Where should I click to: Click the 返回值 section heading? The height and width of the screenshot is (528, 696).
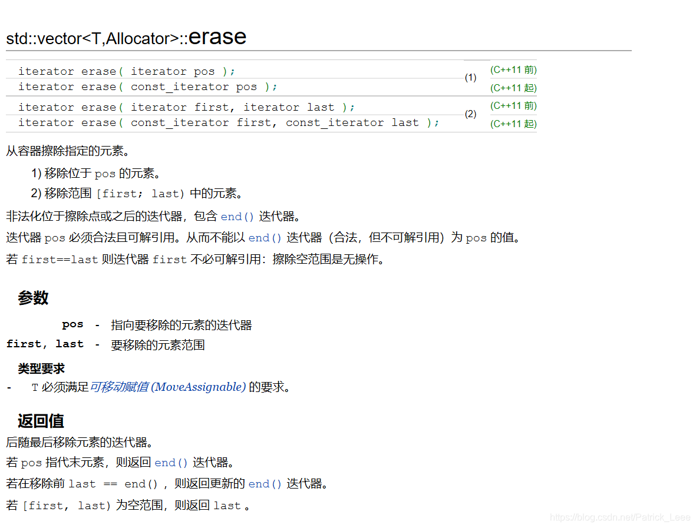pos(39,421)
